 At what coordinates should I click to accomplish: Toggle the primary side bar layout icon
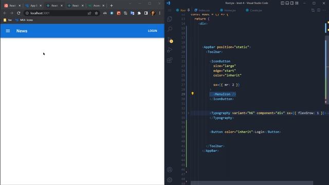(282, 3)
